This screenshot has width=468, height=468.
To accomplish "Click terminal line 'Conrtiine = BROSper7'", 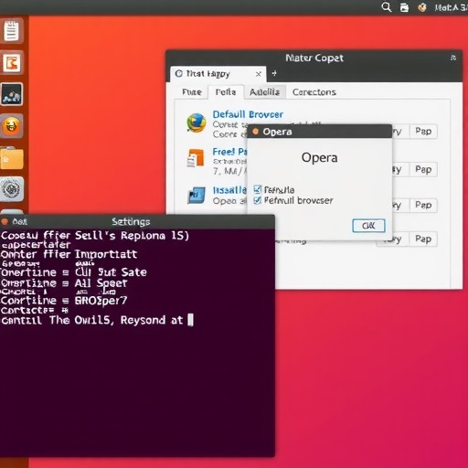I will tap(64, 301).
